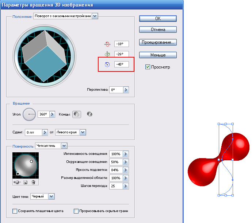The height and width of the screenshot is (223, 252).
Task: Open the Перспектива slider arrow
Action: pyautogui.click(x=126, y=90)
